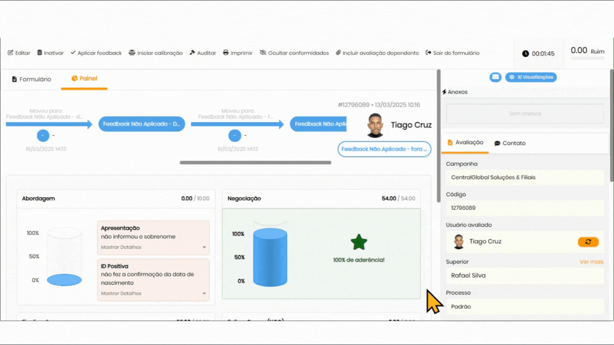
Task: Click Iniciar calibração scale icon
Action: point(132,53)
